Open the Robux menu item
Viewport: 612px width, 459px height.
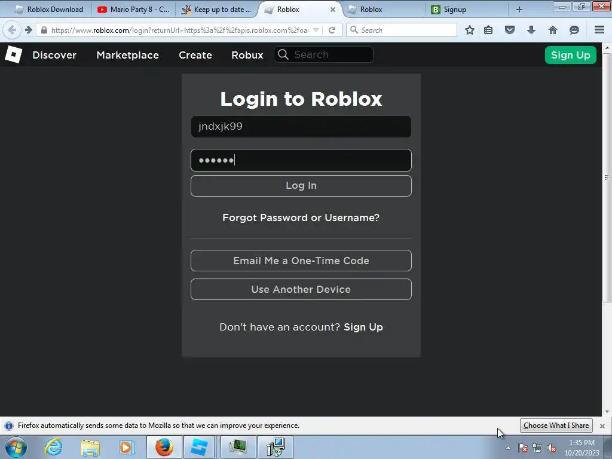pos(247,55)
